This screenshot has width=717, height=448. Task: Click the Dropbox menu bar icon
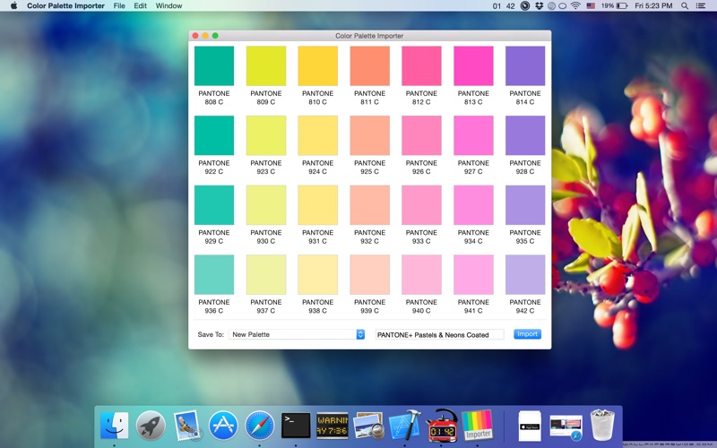click(539, 6)
